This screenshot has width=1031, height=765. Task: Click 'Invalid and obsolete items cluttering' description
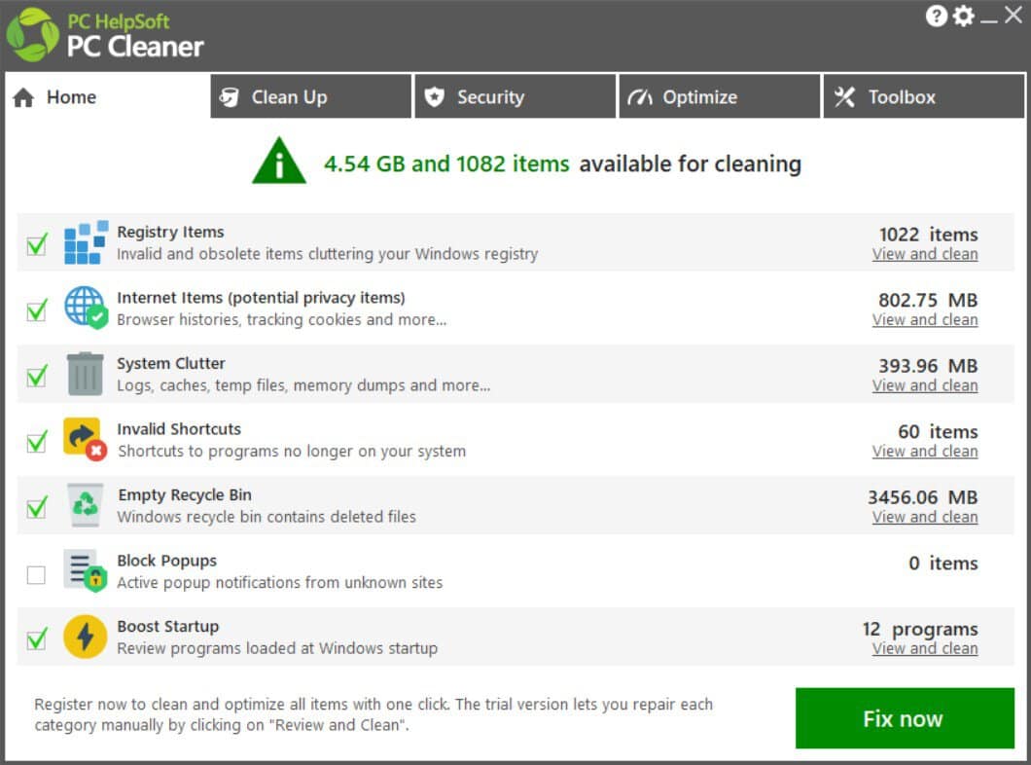(328, 255)
